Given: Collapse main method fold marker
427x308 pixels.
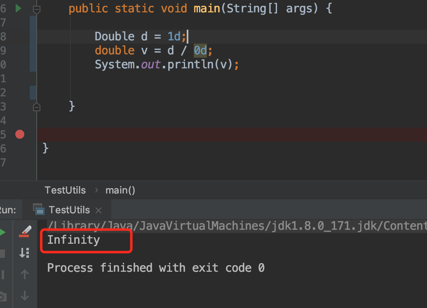Looking at the screenshot, I should point(37,9).
